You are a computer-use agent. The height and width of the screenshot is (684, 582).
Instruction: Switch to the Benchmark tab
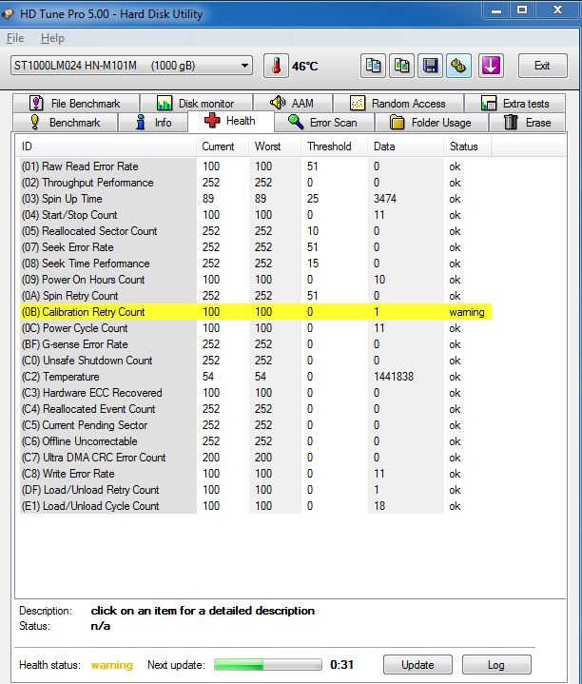(66, 123)
